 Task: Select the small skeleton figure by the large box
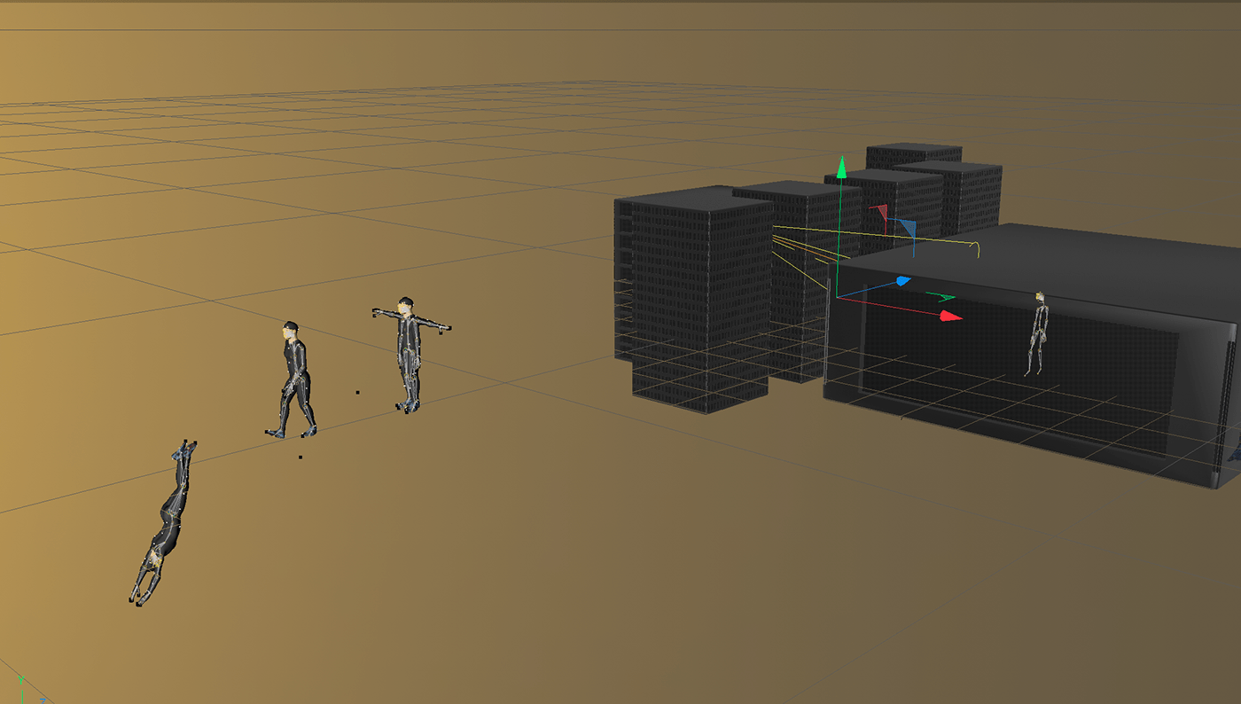(x=1037, y=333)
